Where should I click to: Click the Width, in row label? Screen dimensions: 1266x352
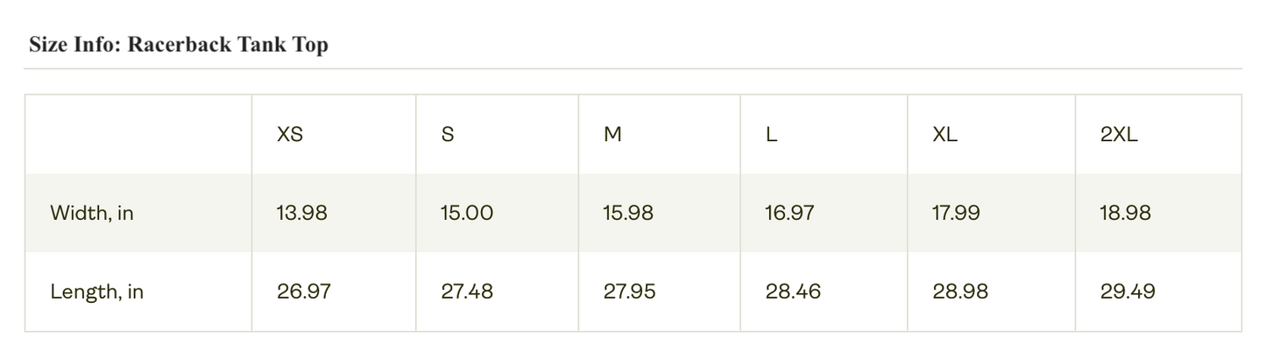coord(92,213)
